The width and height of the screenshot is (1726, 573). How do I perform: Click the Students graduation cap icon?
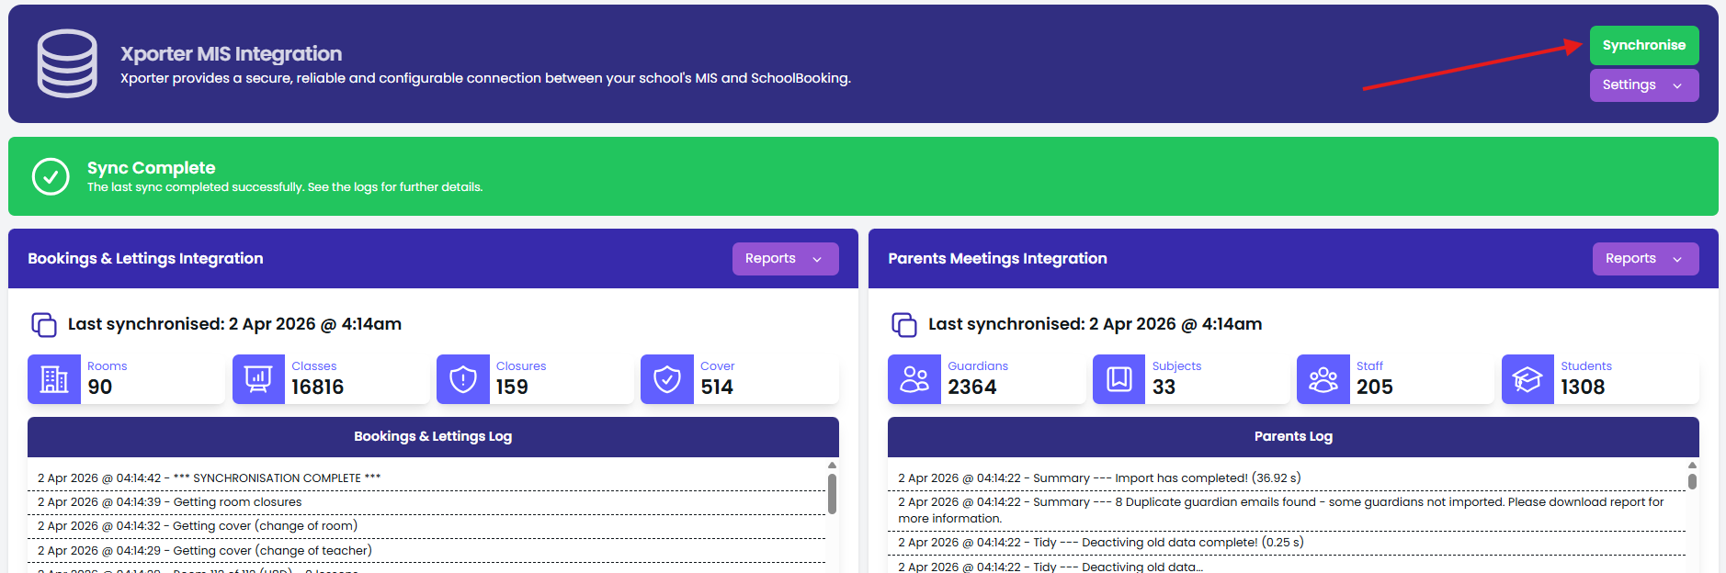pyautogui.click(x=1527, y=379)
